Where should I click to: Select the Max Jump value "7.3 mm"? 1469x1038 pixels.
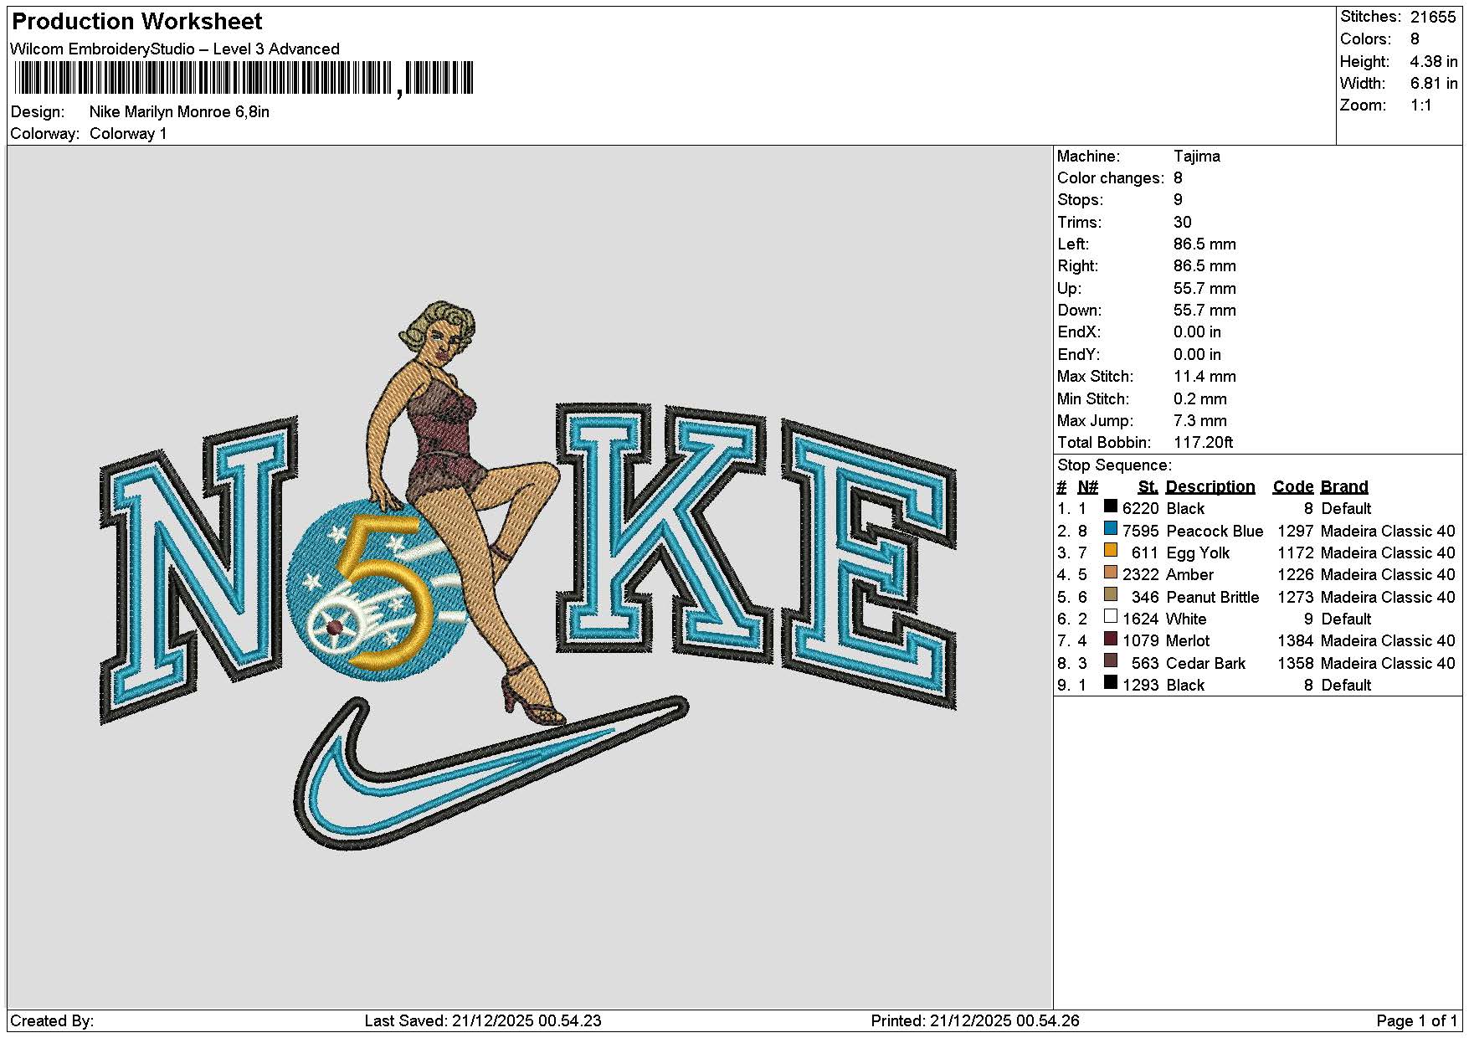[1200, 421]
